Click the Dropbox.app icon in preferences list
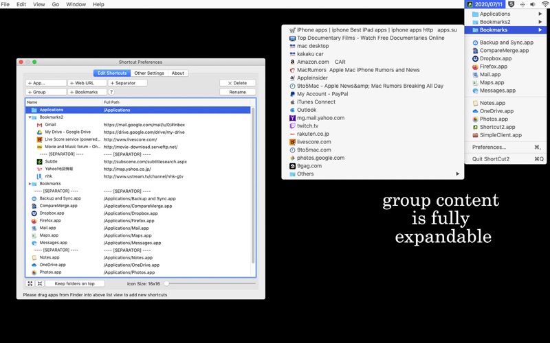 (x=34, y=213)
